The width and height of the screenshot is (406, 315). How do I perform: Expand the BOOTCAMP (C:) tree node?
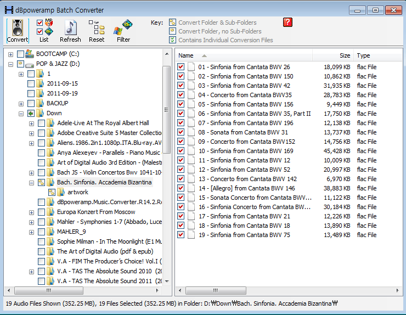(x=10, y=54)
